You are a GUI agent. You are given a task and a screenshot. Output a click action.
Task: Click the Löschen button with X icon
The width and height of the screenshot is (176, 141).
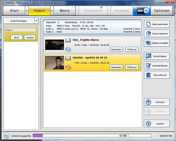click(x=157, y=124)
